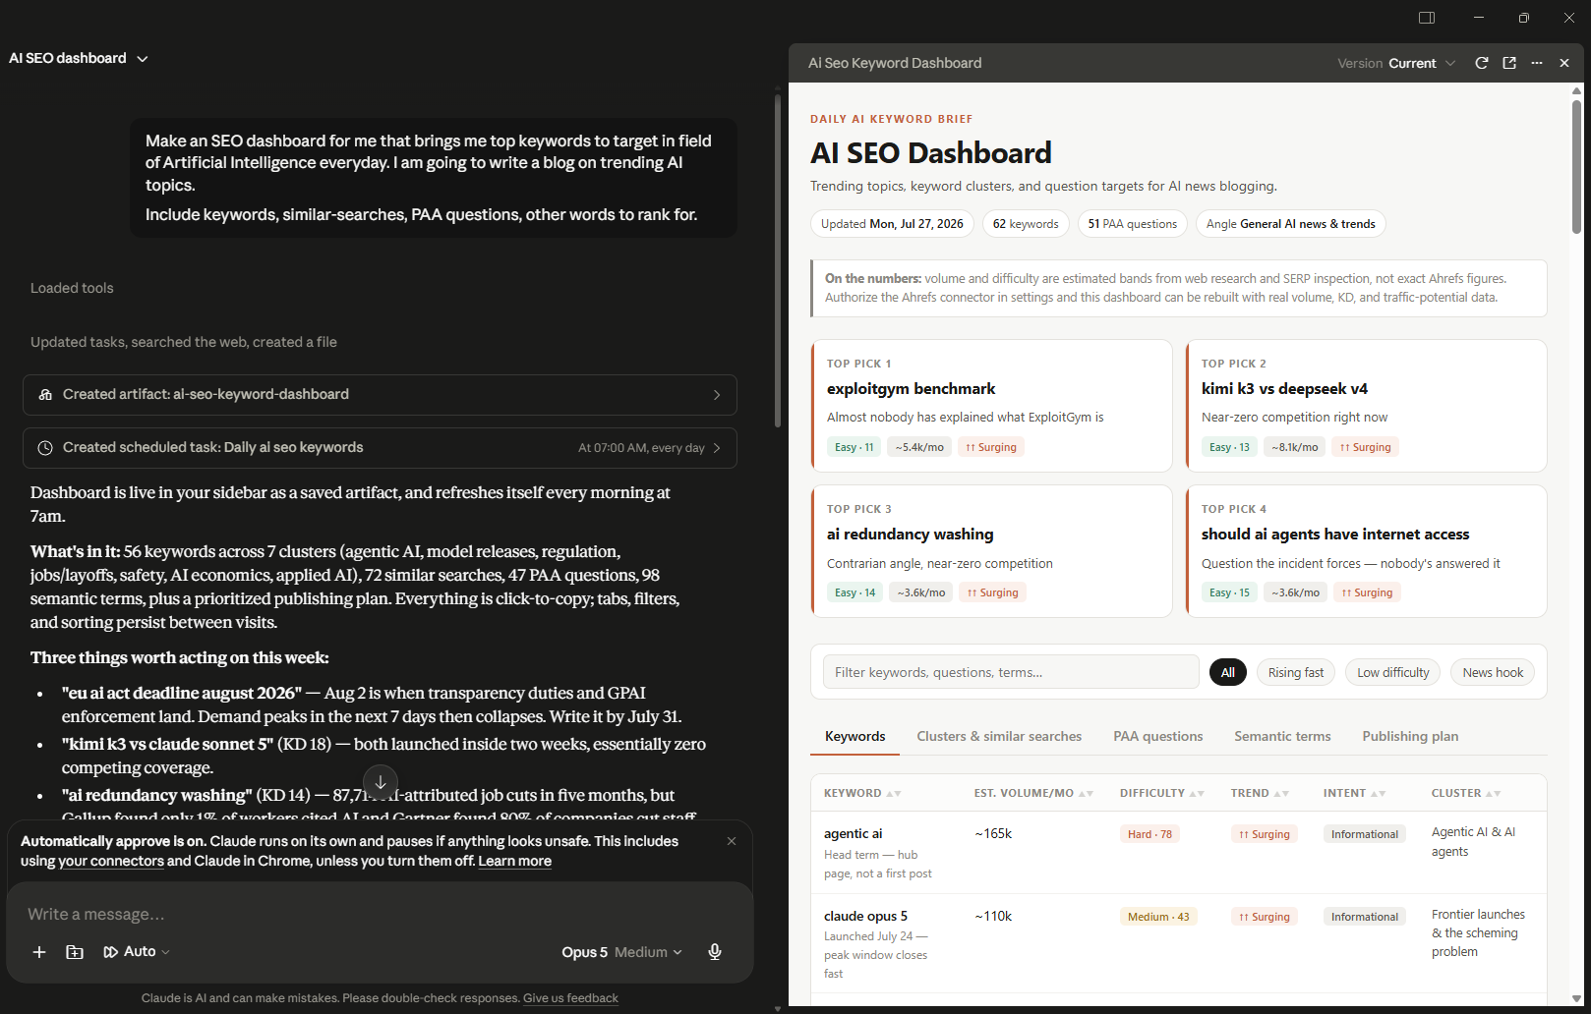Toggle the Low difficulty filter

(1393, 672)
